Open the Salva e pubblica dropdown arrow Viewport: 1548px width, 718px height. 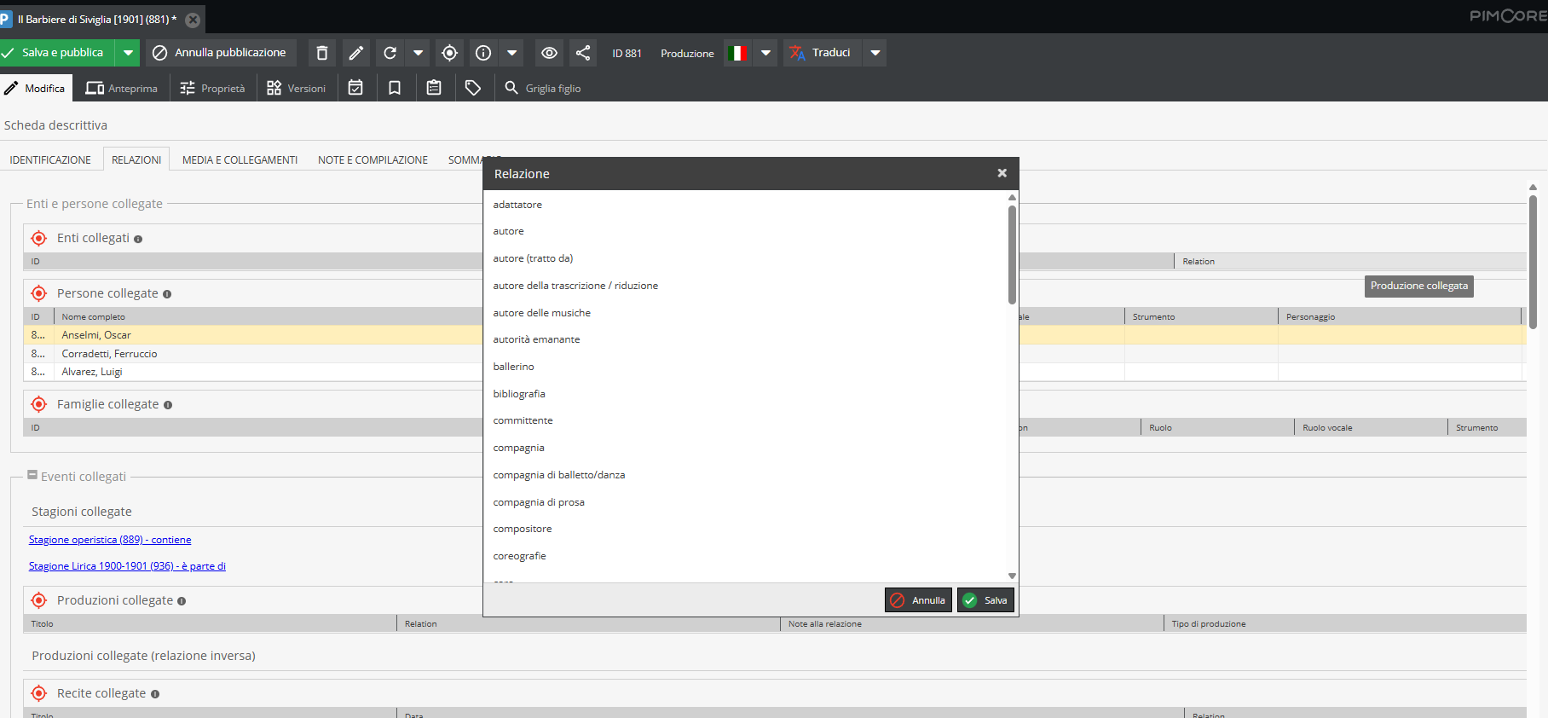128,53
